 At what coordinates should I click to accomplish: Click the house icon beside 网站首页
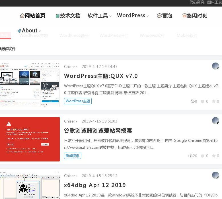22,16
